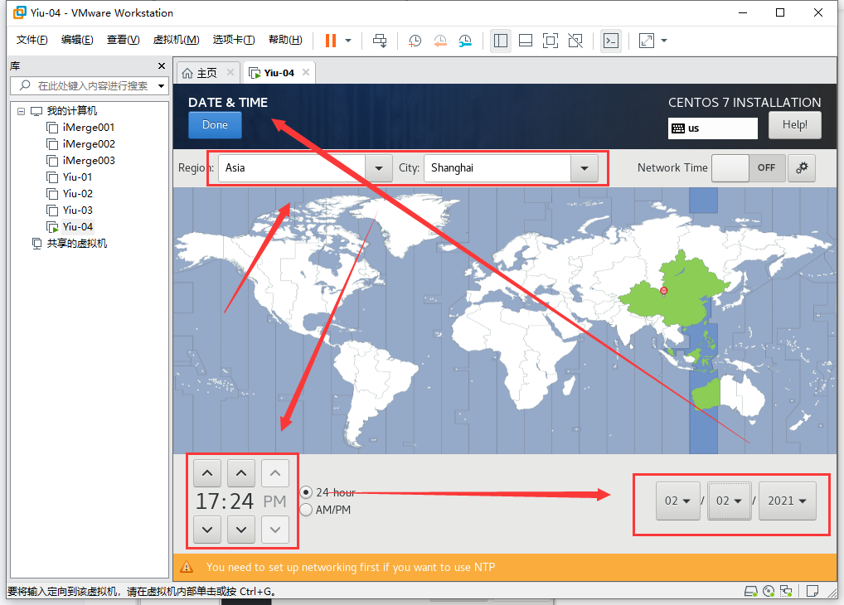Select iMerge003 in the library tree
844x605 pixels.
coord(80,161)
